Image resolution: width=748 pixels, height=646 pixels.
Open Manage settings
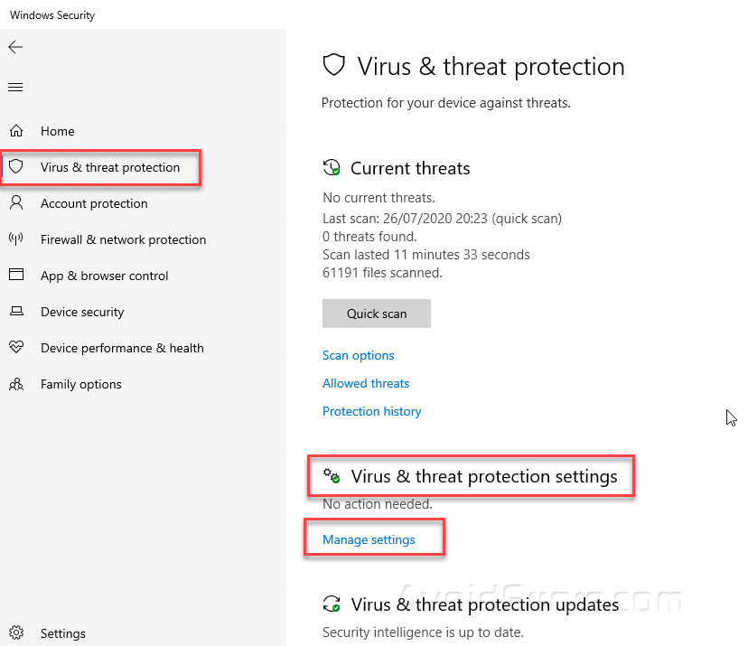[368, 539]
